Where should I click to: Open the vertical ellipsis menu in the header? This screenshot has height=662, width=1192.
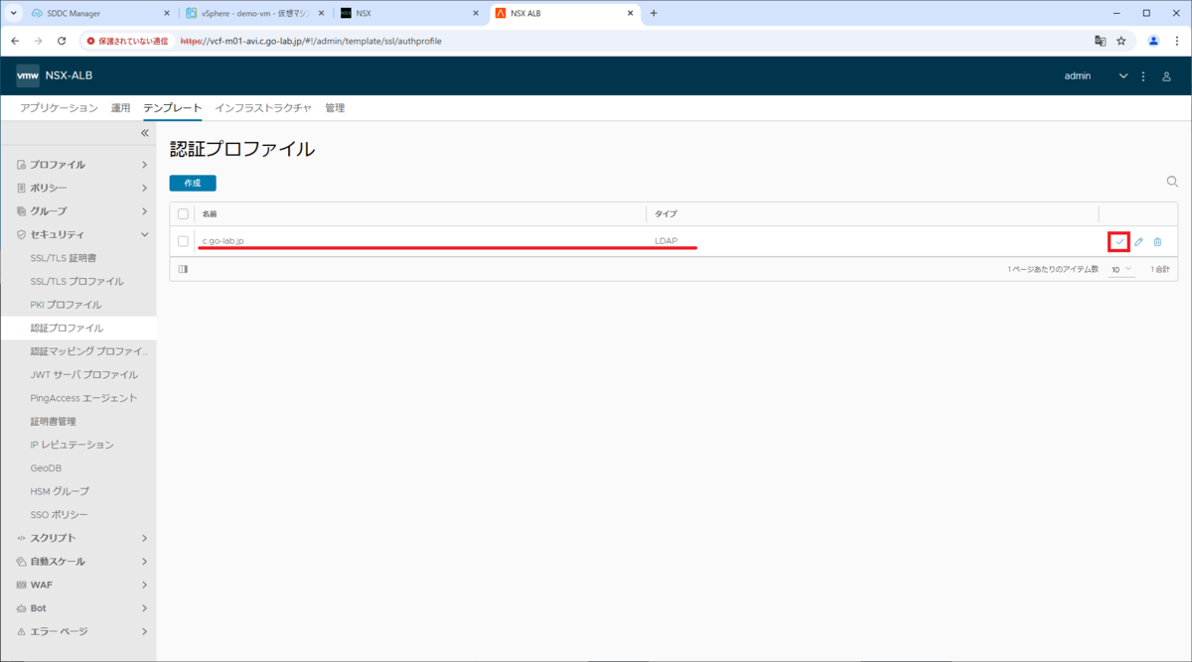pos(1142,74)
